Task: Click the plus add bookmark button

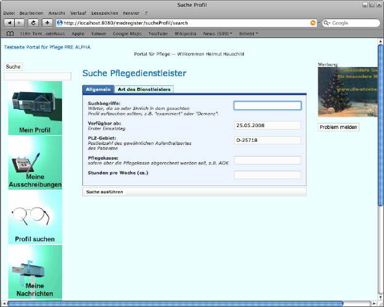Action: tap(47, 23)
